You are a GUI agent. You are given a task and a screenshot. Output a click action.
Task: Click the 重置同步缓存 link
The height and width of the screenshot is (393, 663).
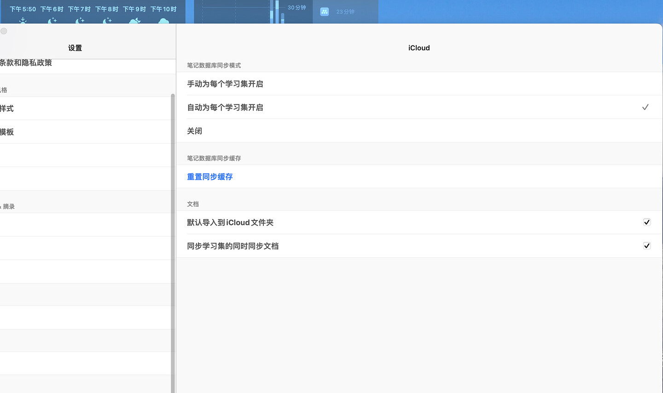209,177
